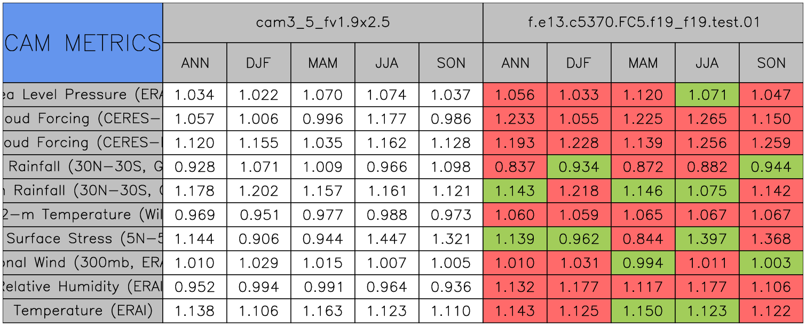Select the 2-m Temperature row label

click(82, 215)
